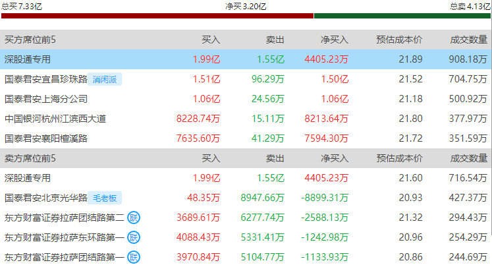Click the 716.54万 volume value
This screenshot has width=492, height=265.
click(x=468, y=178)
